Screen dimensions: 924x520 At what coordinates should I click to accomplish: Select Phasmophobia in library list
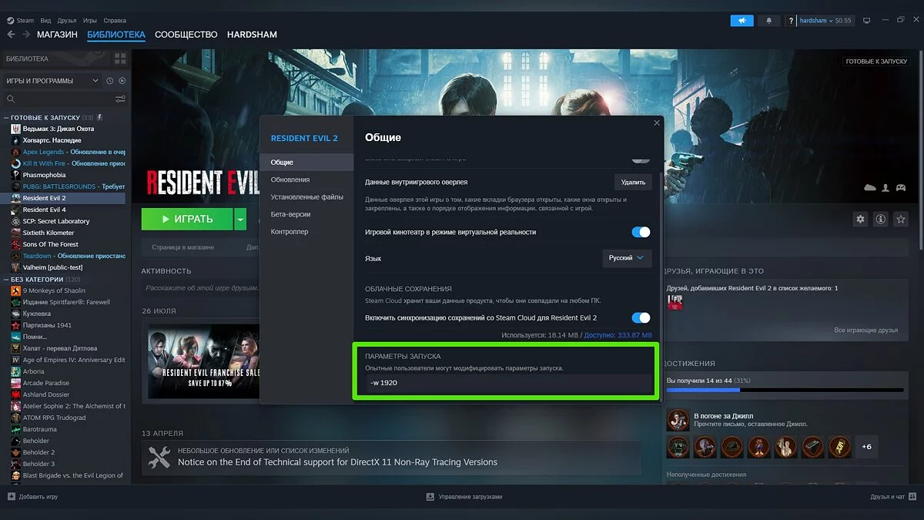click(x=44, y=175)
